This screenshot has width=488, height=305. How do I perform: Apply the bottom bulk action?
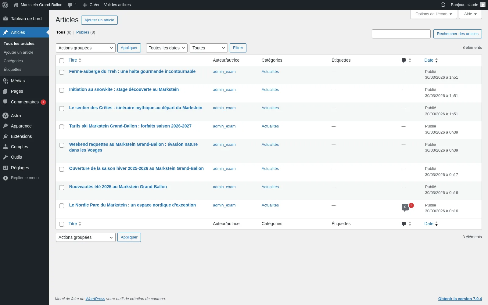click(x=129, y=237)
